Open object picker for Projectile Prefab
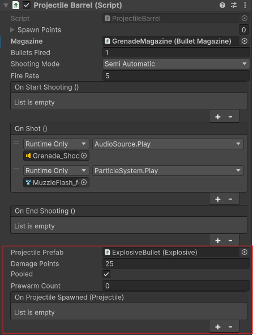Image resolution: width=253 pixels, height=335 pixels. [x=245, y=252]
